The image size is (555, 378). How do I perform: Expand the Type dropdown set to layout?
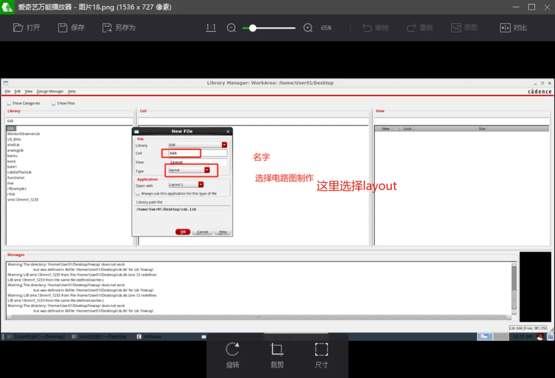click(x=207, y=170)
